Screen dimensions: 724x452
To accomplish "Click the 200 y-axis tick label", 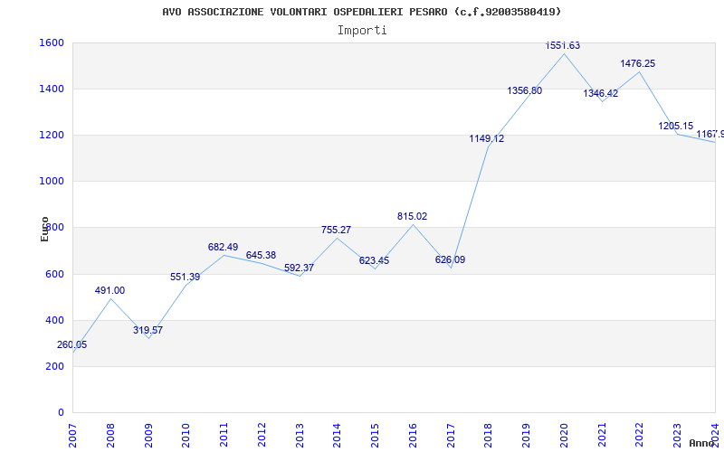I will click(55, 367).
